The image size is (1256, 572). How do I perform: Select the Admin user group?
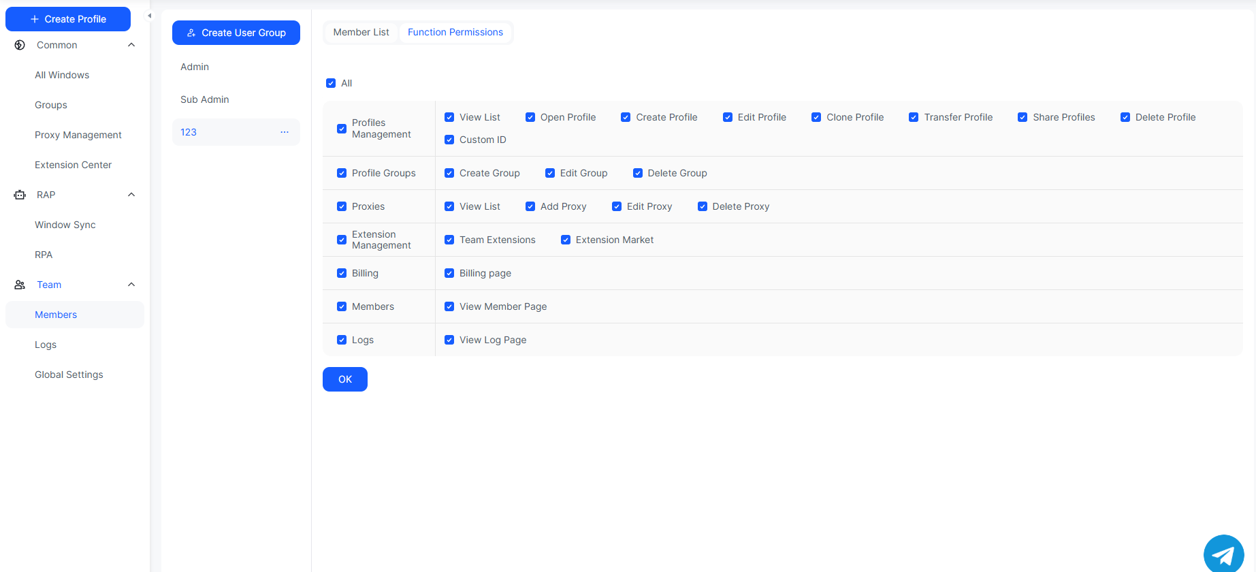[x=195, y=67]
